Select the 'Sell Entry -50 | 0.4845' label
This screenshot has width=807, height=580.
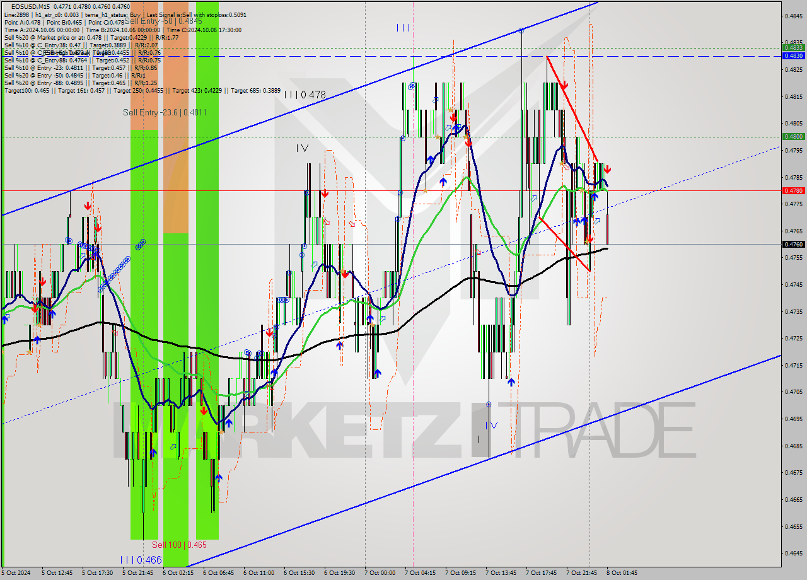point(163,21)
